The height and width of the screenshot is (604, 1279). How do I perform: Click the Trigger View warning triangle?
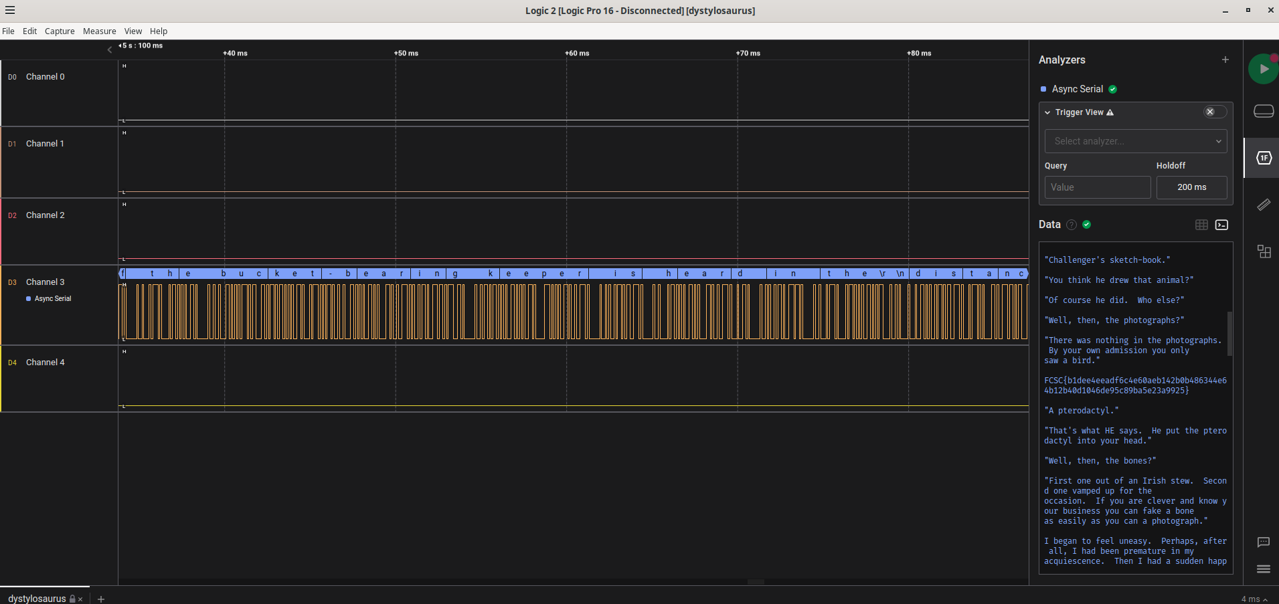coord(1110,112)
